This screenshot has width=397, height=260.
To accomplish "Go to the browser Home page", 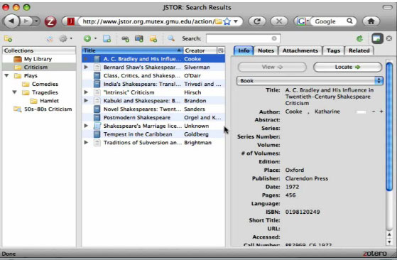I will tap(371, 21).
